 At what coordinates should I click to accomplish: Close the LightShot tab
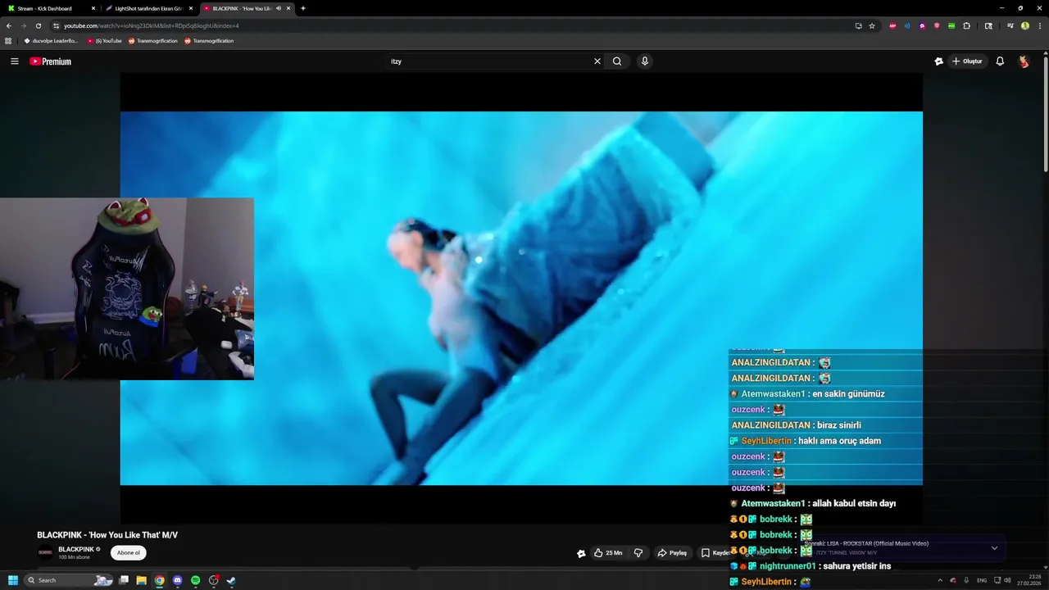(190, 8)
